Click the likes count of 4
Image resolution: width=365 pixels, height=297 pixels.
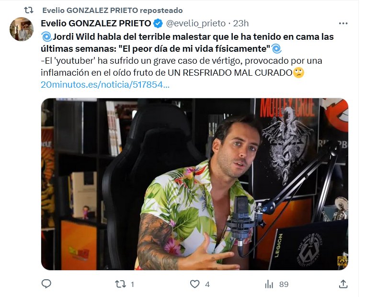coord(207,284)
